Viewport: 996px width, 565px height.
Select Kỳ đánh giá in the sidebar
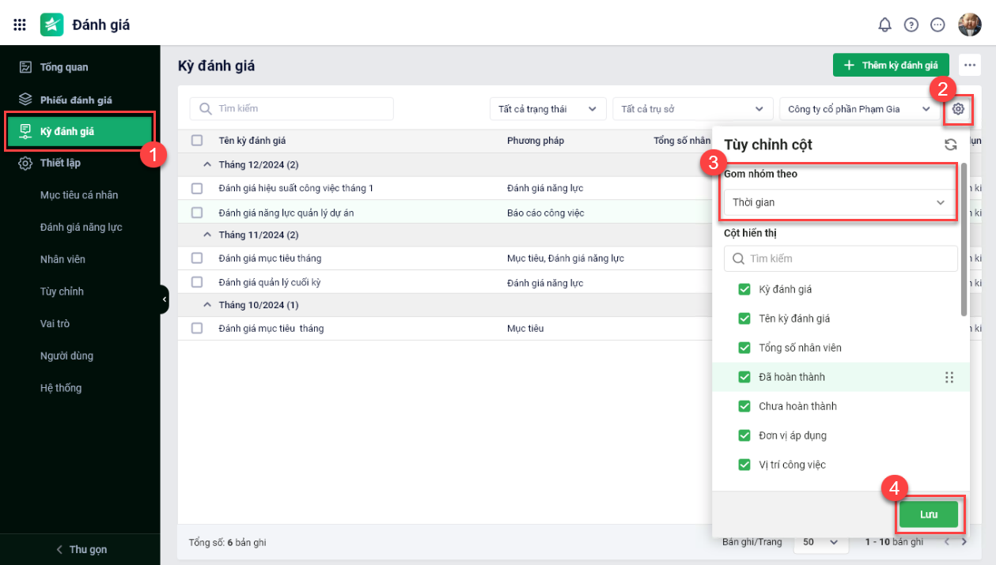[x=80, y=131]
